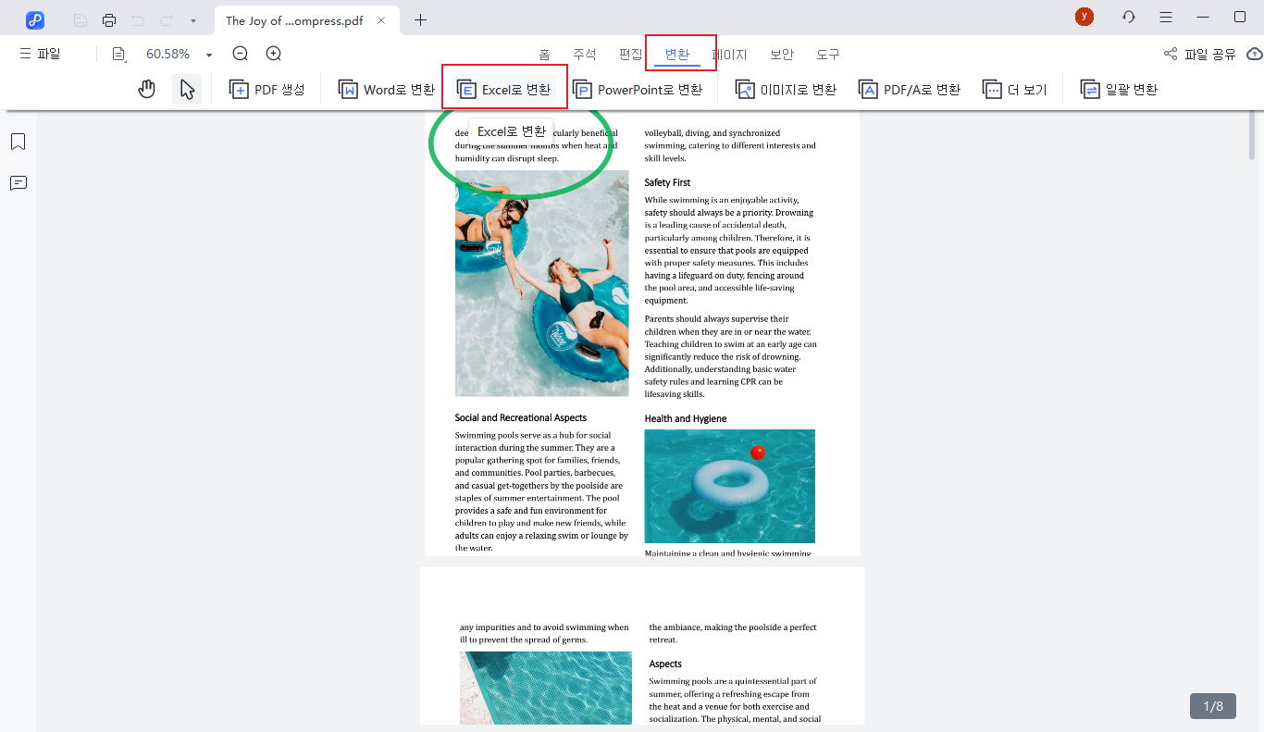Expand the zoom percentage dropdown
This screenshot has height=732, width=1264.
(209, 56)
